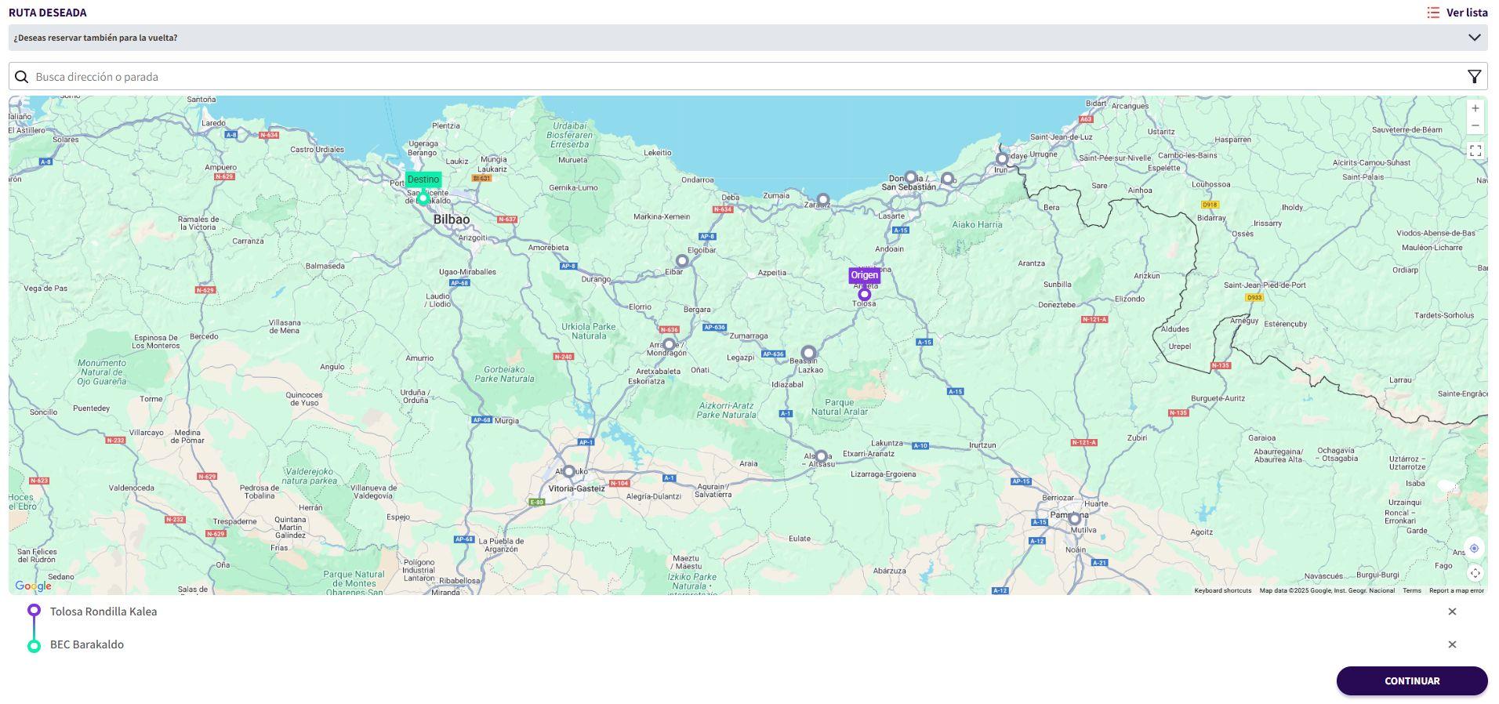Choose the Pamplona stop marker
1499x704 pixels.
coord(1075,518)
